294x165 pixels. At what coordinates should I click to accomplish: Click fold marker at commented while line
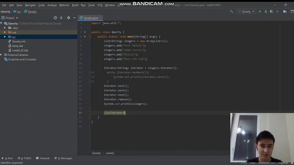coord(90,72)
